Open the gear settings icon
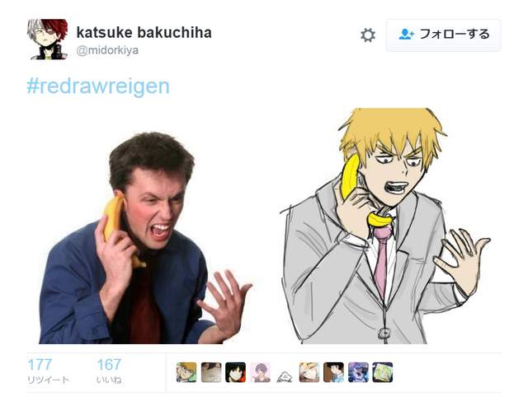The width and height of the screenshot is (528, 401). [368, 35]
